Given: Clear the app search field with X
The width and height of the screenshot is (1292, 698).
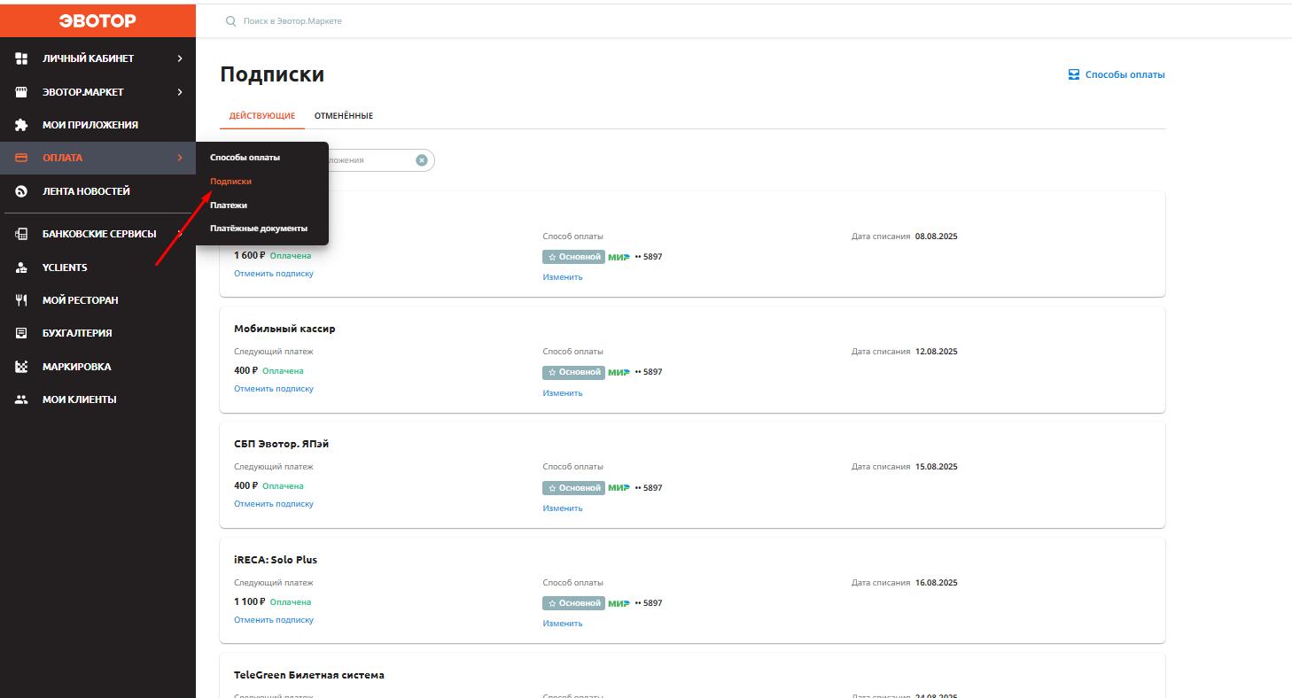Looking at the screenshot, I should click(422, 160).
